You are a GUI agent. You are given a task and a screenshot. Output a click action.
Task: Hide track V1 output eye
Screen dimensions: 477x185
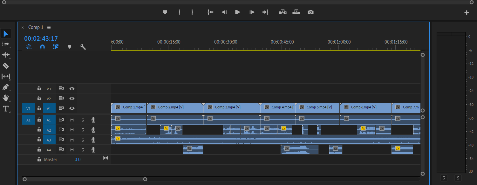pyautogui.click(x=72, y=108)
